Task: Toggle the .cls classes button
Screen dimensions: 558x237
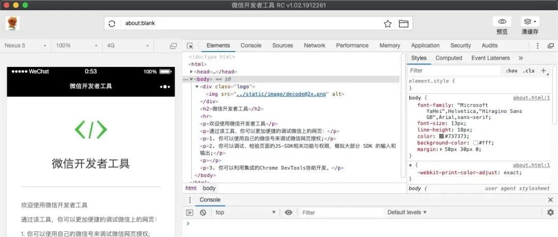Action: point(529,71)
